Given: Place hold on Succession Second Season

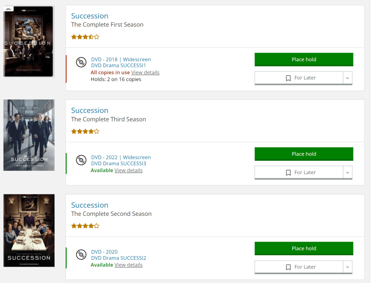Looking at the screenshot, I should point(304,249).
